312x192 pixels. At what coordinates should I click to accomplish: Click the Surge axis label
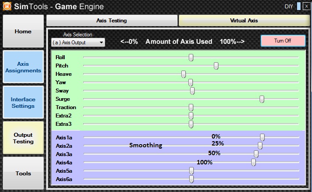[x=62, y=99]
